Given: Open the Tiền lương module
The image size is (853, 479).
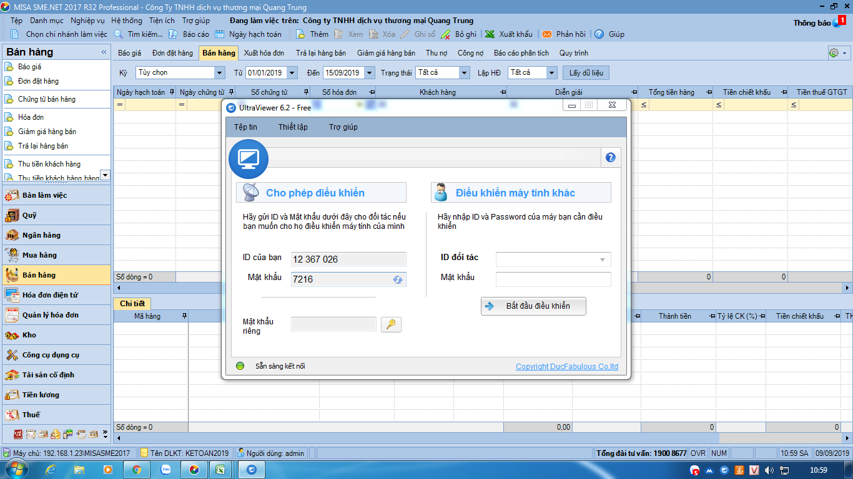Looking at the screenshot, I should (56, 395).
